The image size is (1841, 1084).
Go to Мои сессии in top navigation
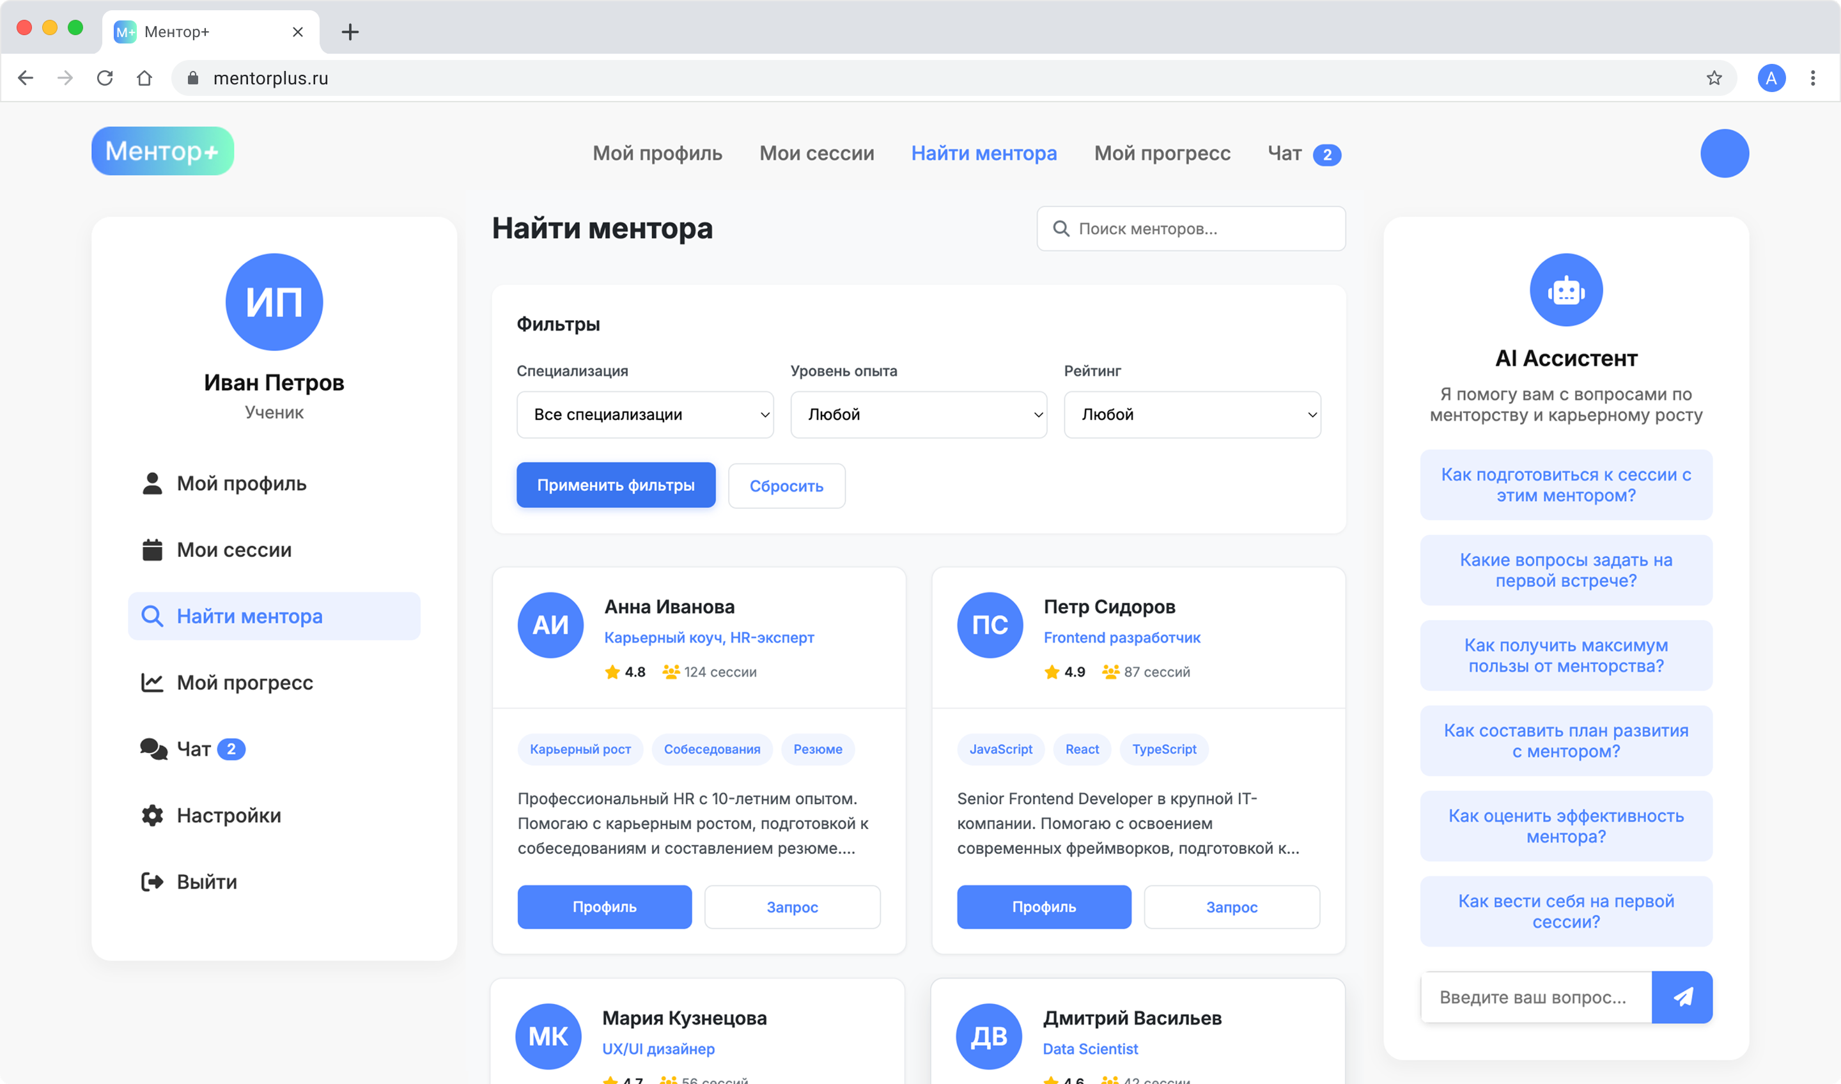816,153
